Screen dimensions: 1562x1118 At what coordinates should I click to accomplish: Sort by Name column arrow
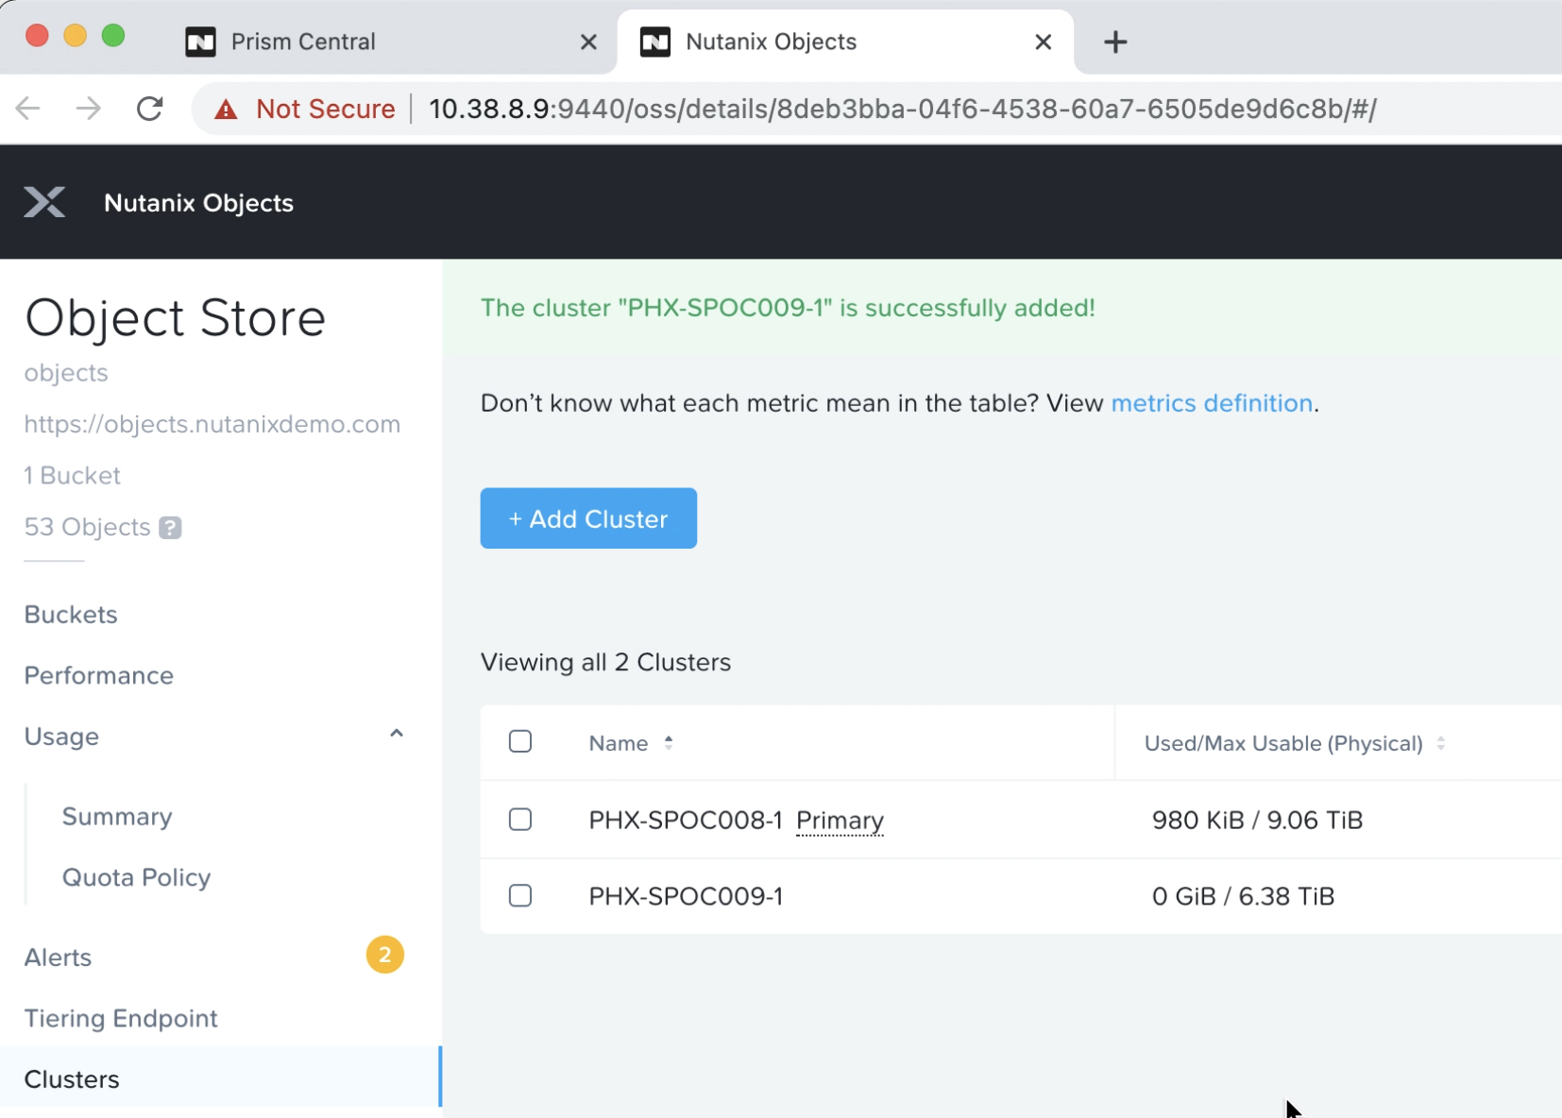(x=669, y=743)
